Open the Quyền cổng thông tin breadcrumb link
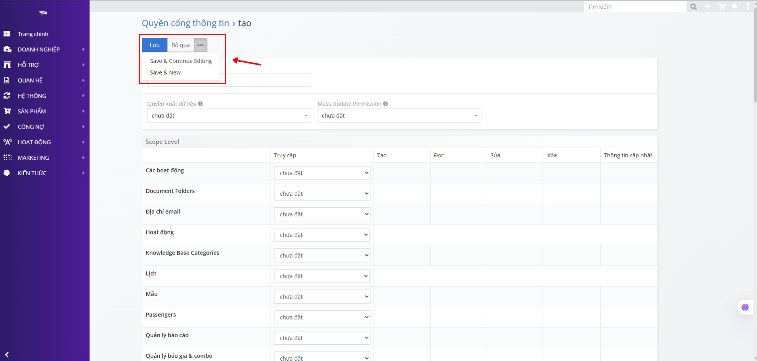 click(x=185, y=23)
